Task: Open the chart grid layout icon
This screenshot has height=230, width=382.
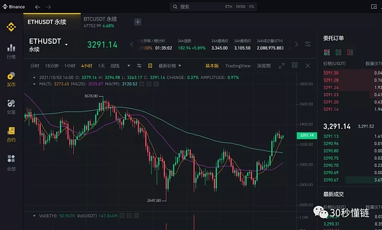Action: pyautogui.click(x=295, y=65)
